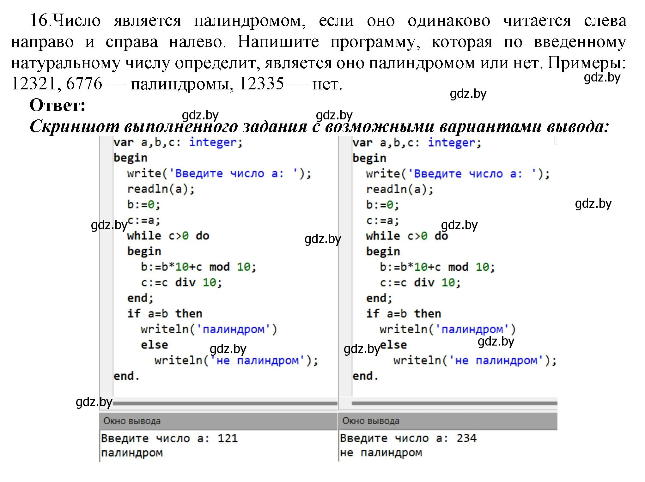645x482 pixels.
Task: Click 'end.' line in left editor
Action: click(126, 376)
